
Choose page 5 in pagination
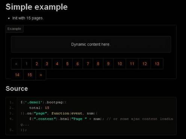click(67, 64)
